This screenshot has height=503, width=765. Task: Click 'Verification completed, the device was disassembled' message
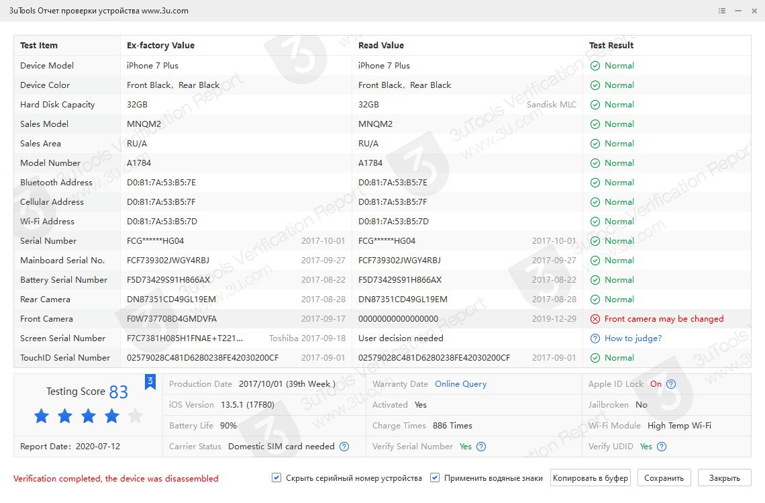115,479
